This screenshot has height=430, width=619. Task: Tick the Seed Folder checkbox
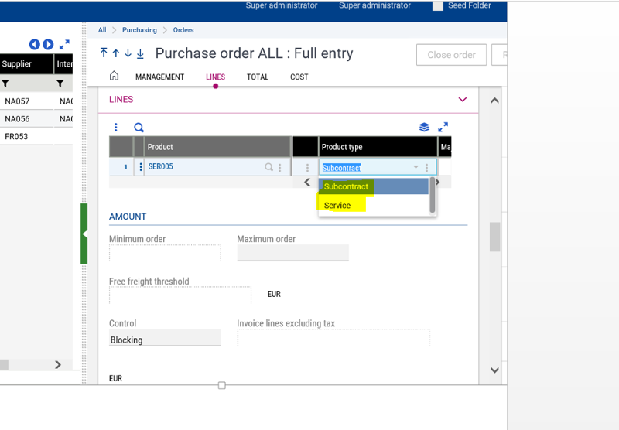[438, 5]
